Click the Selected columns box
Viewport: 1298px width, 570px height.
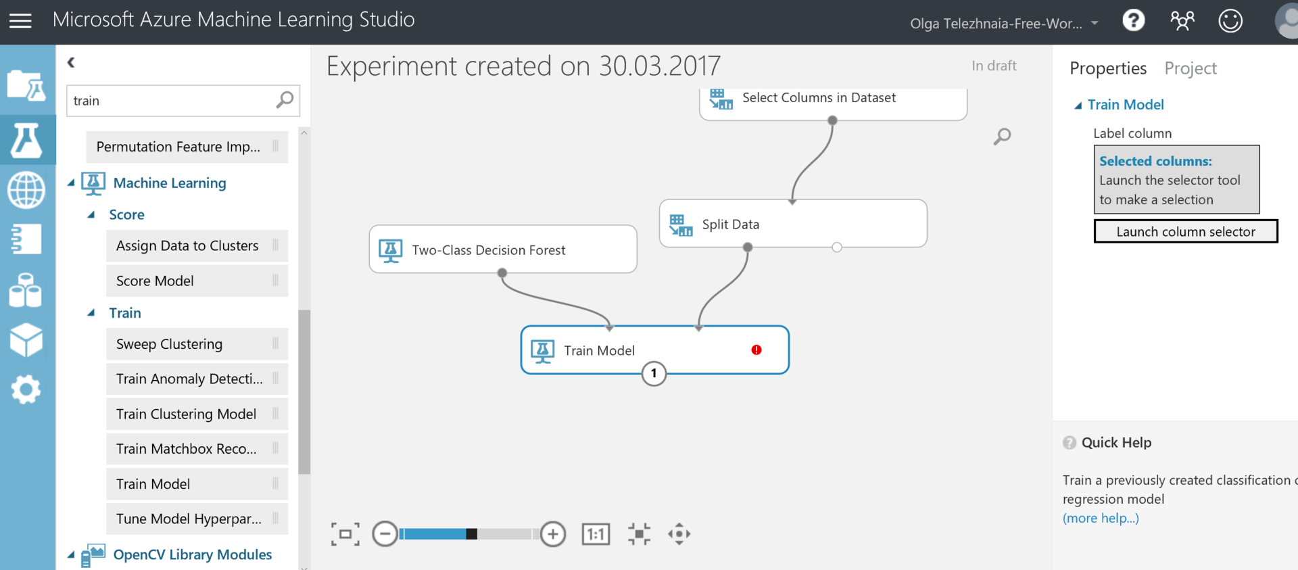tap(1177, 180)
